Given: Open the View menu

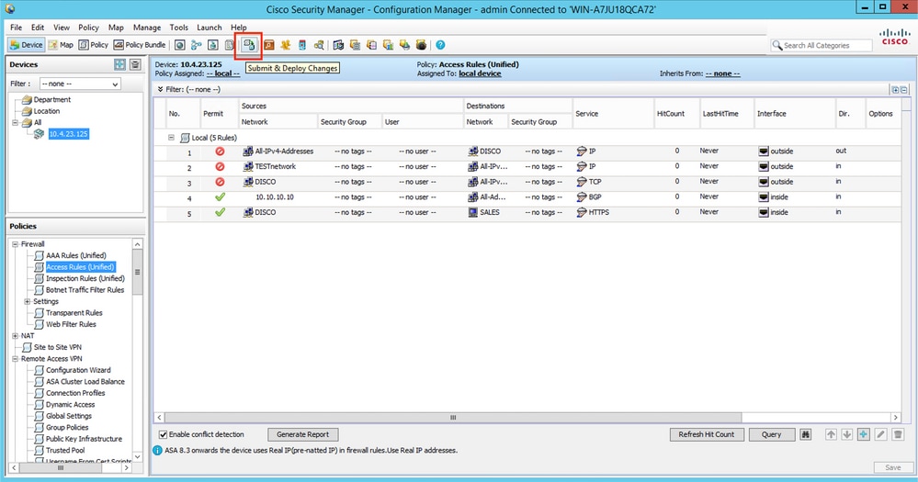Looking at the screenshot, I should point(62,28).
